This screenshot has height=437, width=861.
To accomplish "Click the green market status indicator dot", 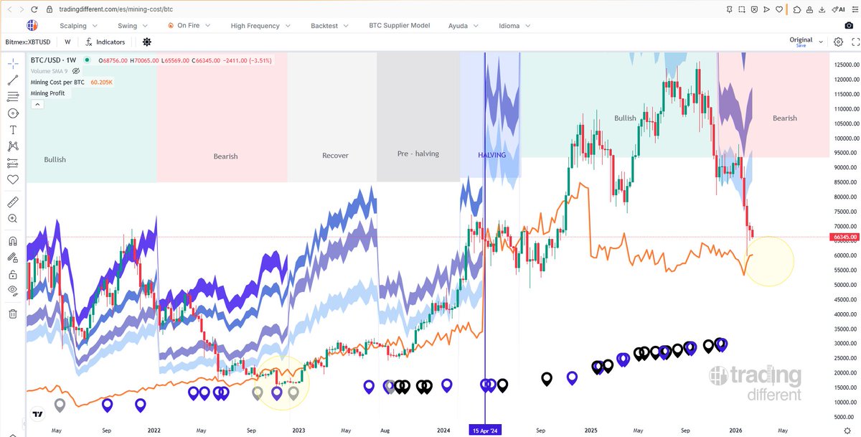I will coord(87,60).
